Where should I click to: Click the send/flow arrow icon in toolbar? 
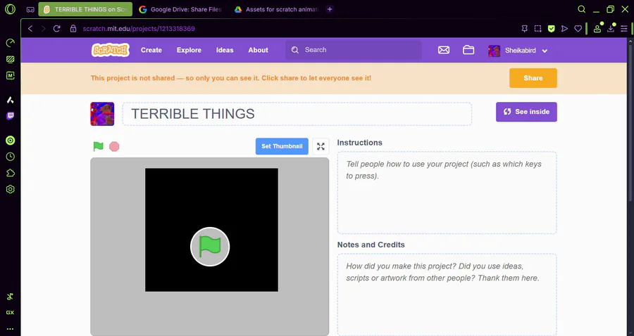(564, 29)
